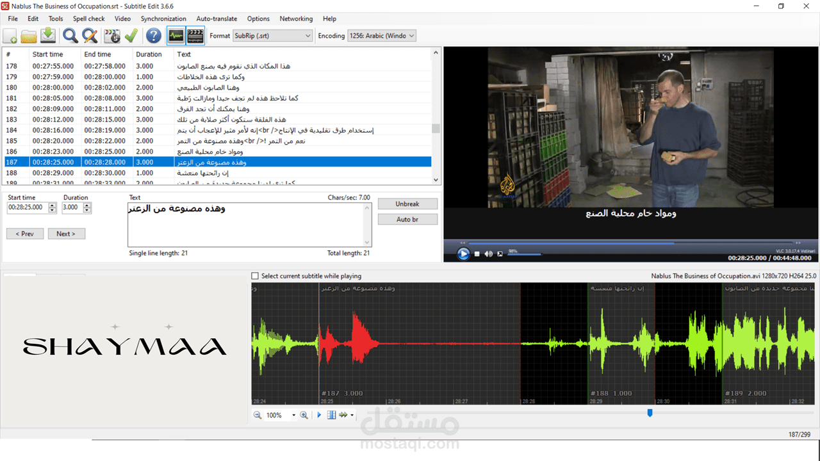Image resolution: width=820 pixels, height=461 pixels.
Task: Click the waveform position slider handle
Action: point(650,413)
